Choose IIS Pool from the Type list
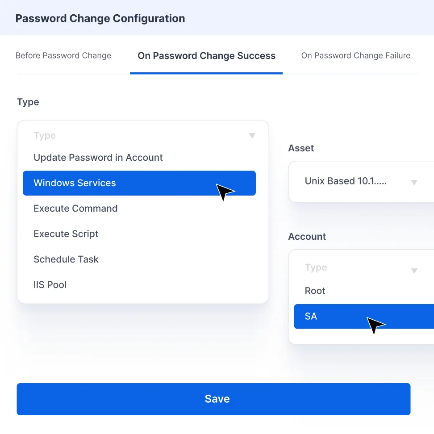Screen dimensions: 434x434 click(50, 284)
